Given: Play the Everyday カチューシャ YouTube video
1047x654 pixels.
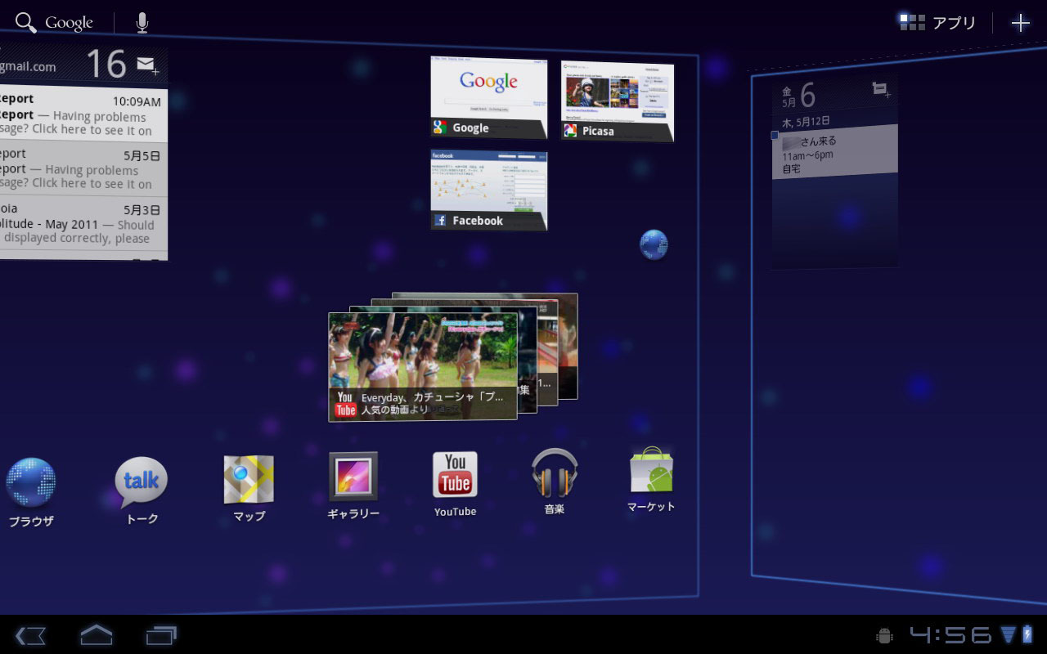Looking at the screenshot, I should [423, 366].
